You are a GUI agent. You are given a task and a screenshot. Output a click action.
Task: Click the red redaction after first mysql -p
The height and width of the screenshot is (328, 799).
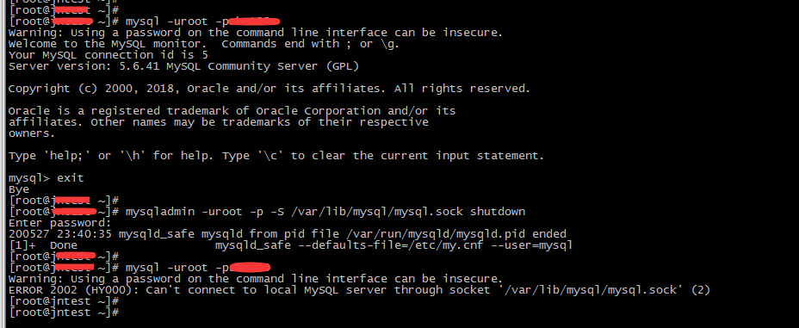254,21
